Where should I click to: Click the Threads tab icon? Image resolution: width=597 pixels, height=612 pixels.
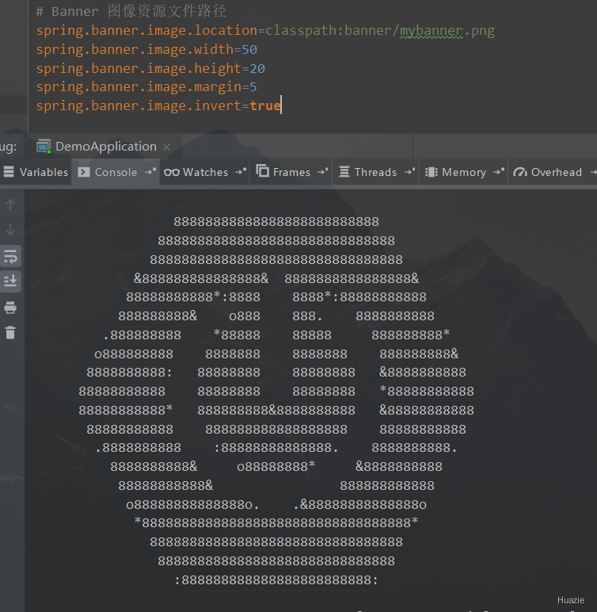344,171
